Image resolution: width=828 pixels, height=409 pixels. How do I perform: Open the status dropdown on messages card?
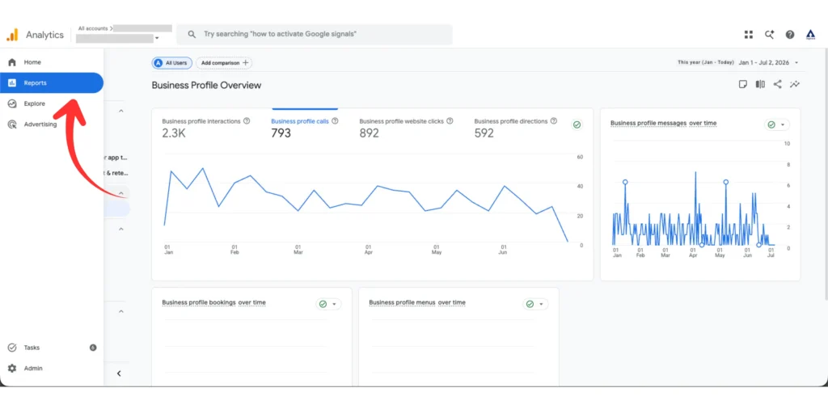pos(777,125)
